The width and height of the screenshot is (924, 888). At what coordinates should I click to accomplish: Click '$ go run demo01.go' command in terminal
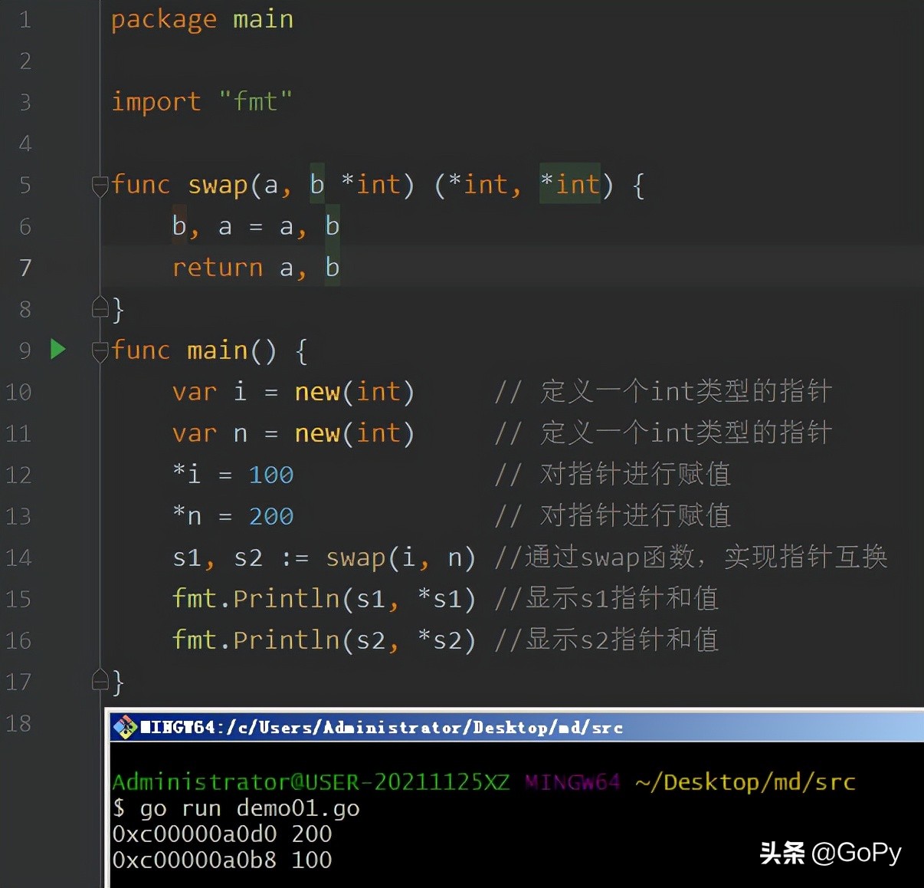click(236, 808)
